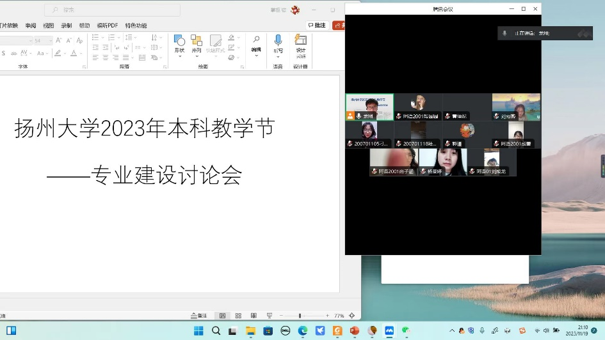This screenshot has width=605, height=340.
Task: Fit slide to current window icon
Action: tap(351, 316)
